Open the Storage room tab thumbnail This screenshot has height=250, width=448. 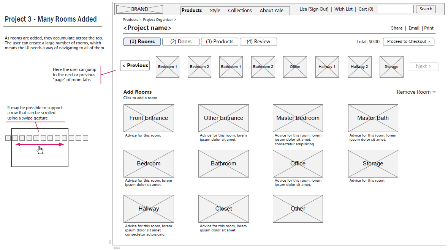click(x=391, y=67)
